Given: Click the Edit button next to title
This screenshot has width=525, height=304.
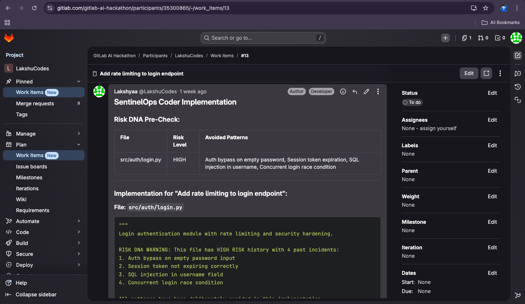Looking at the screenshot, I should pyautogui.click(x=469, y=73).
